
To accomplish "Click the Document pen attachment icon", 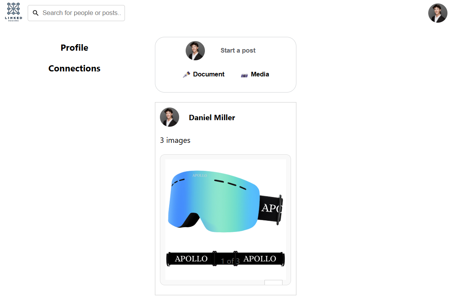I will coord(186,74).
